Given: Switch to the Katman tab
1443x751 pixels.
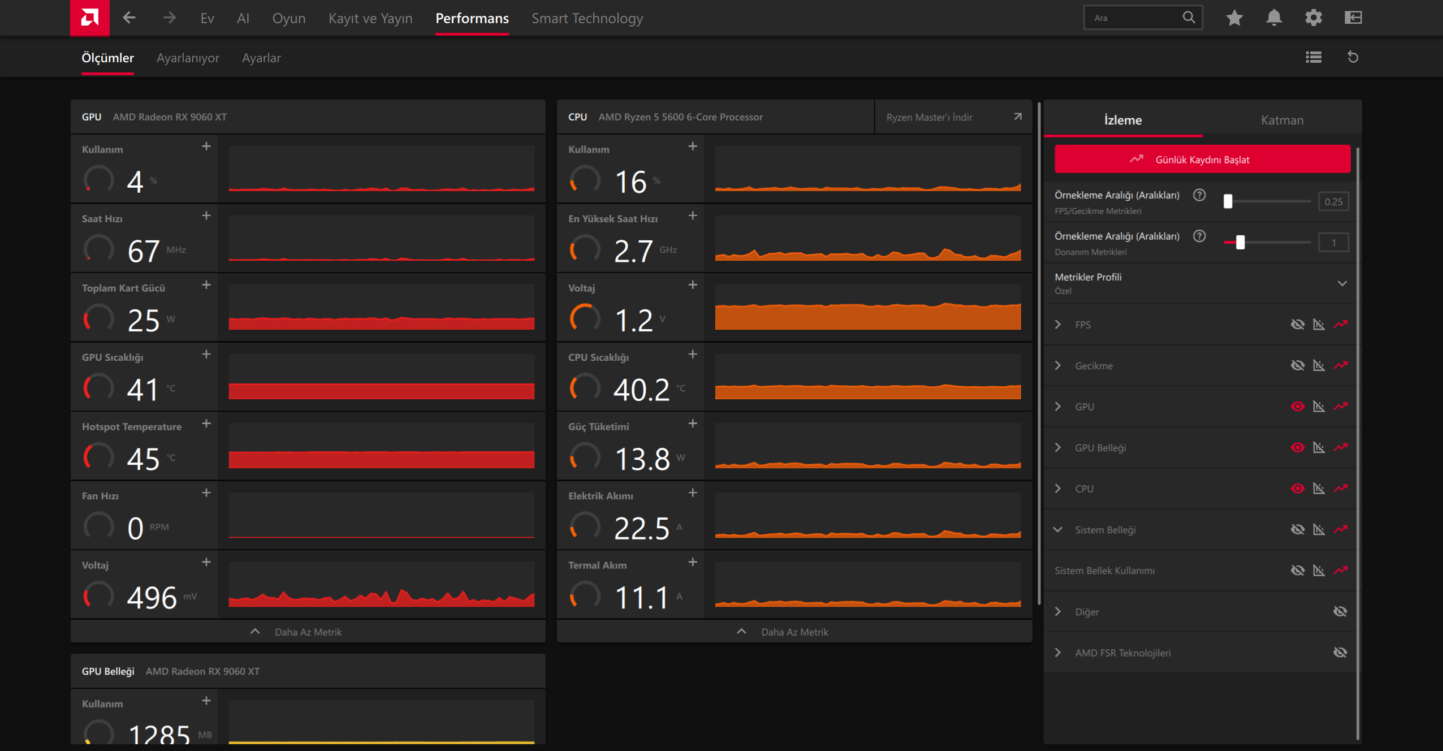Looking at the screenshot, I should pyautogui.click(x=1282, y=120).
